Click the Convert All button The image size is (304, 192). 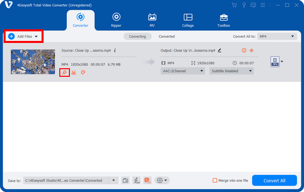point(274,180)
